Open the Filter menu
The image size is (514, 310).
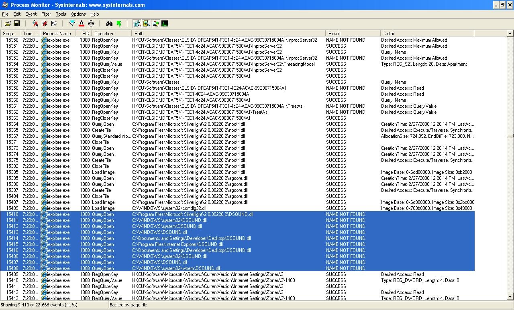46,14
